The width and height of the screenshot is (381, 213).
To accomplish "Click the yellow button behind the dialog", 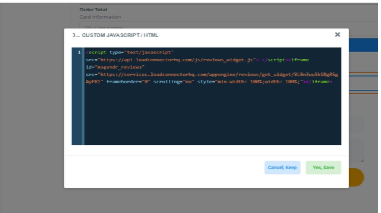I will coord(356,178).
